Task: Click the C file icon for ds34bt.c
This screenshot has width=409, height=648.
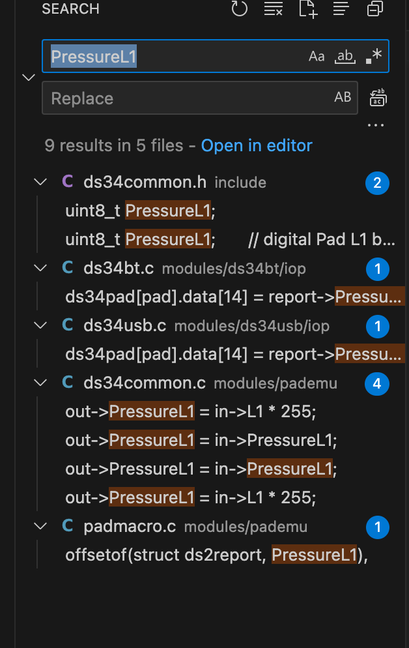Action: click(x=72, y=268)
